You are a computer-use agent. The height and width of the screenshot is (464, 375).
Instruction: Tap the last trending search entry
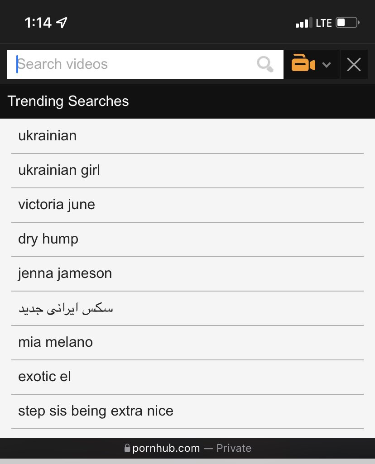click(96, 411)
